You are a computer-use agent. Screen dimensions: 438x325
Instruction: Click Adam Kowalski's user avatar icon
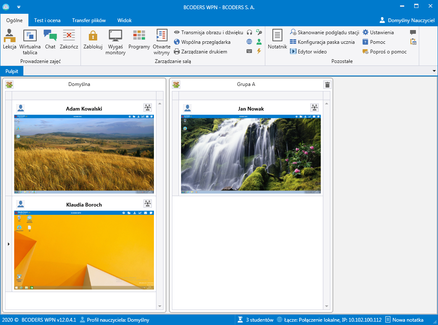tap(20, 108)
